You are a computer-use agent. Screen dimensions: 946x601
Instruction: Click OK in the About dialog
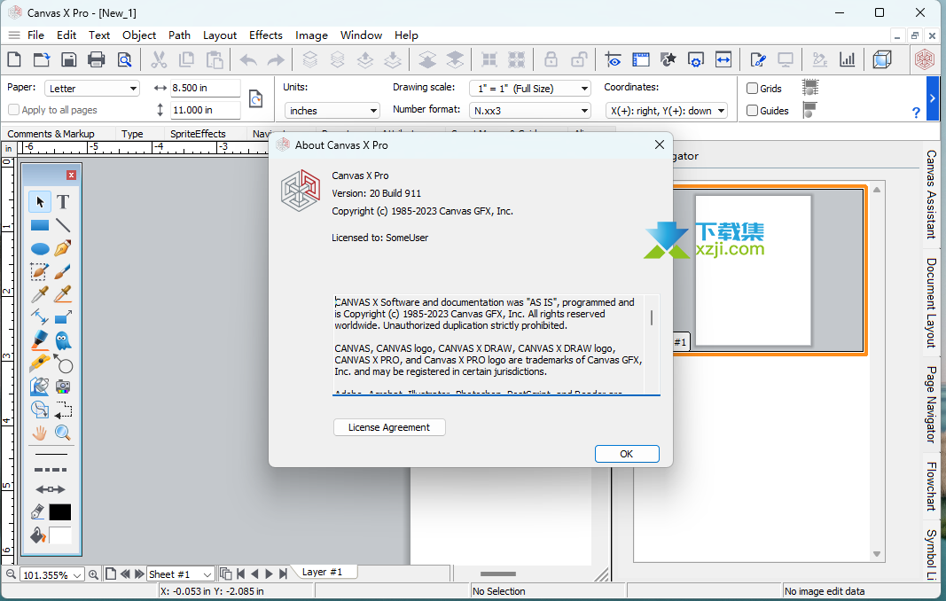pyautogui.click(x=627, y=454)
